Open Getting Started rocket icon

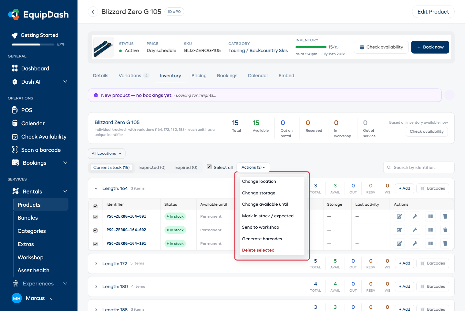coord(15,35)
